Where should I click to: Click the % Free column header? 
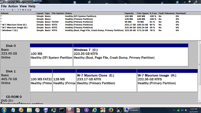pyautogui.click(x=153, y=13)
